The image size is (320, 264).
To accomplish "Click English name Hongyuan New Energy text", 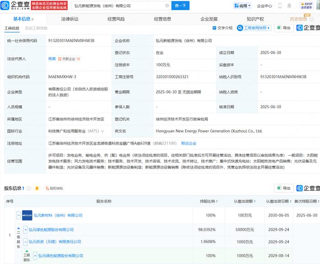I will pos(209,131).
